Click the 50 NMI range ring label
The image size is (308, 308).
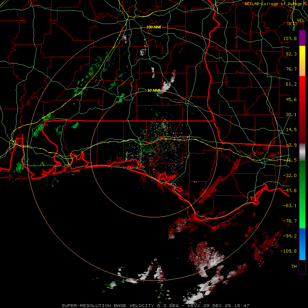[154, 90]
